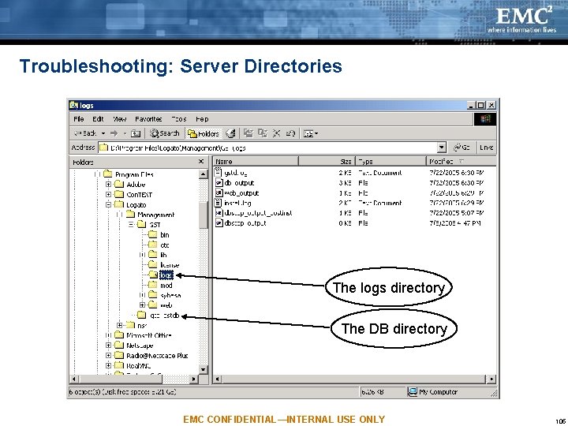Click the Go button
Screen dimensions: 568x426
(x=461, y=148)
